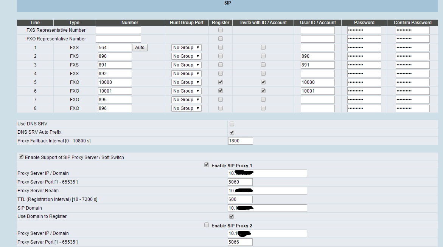Enable Register checkbox for line 2

pos(221,56)
